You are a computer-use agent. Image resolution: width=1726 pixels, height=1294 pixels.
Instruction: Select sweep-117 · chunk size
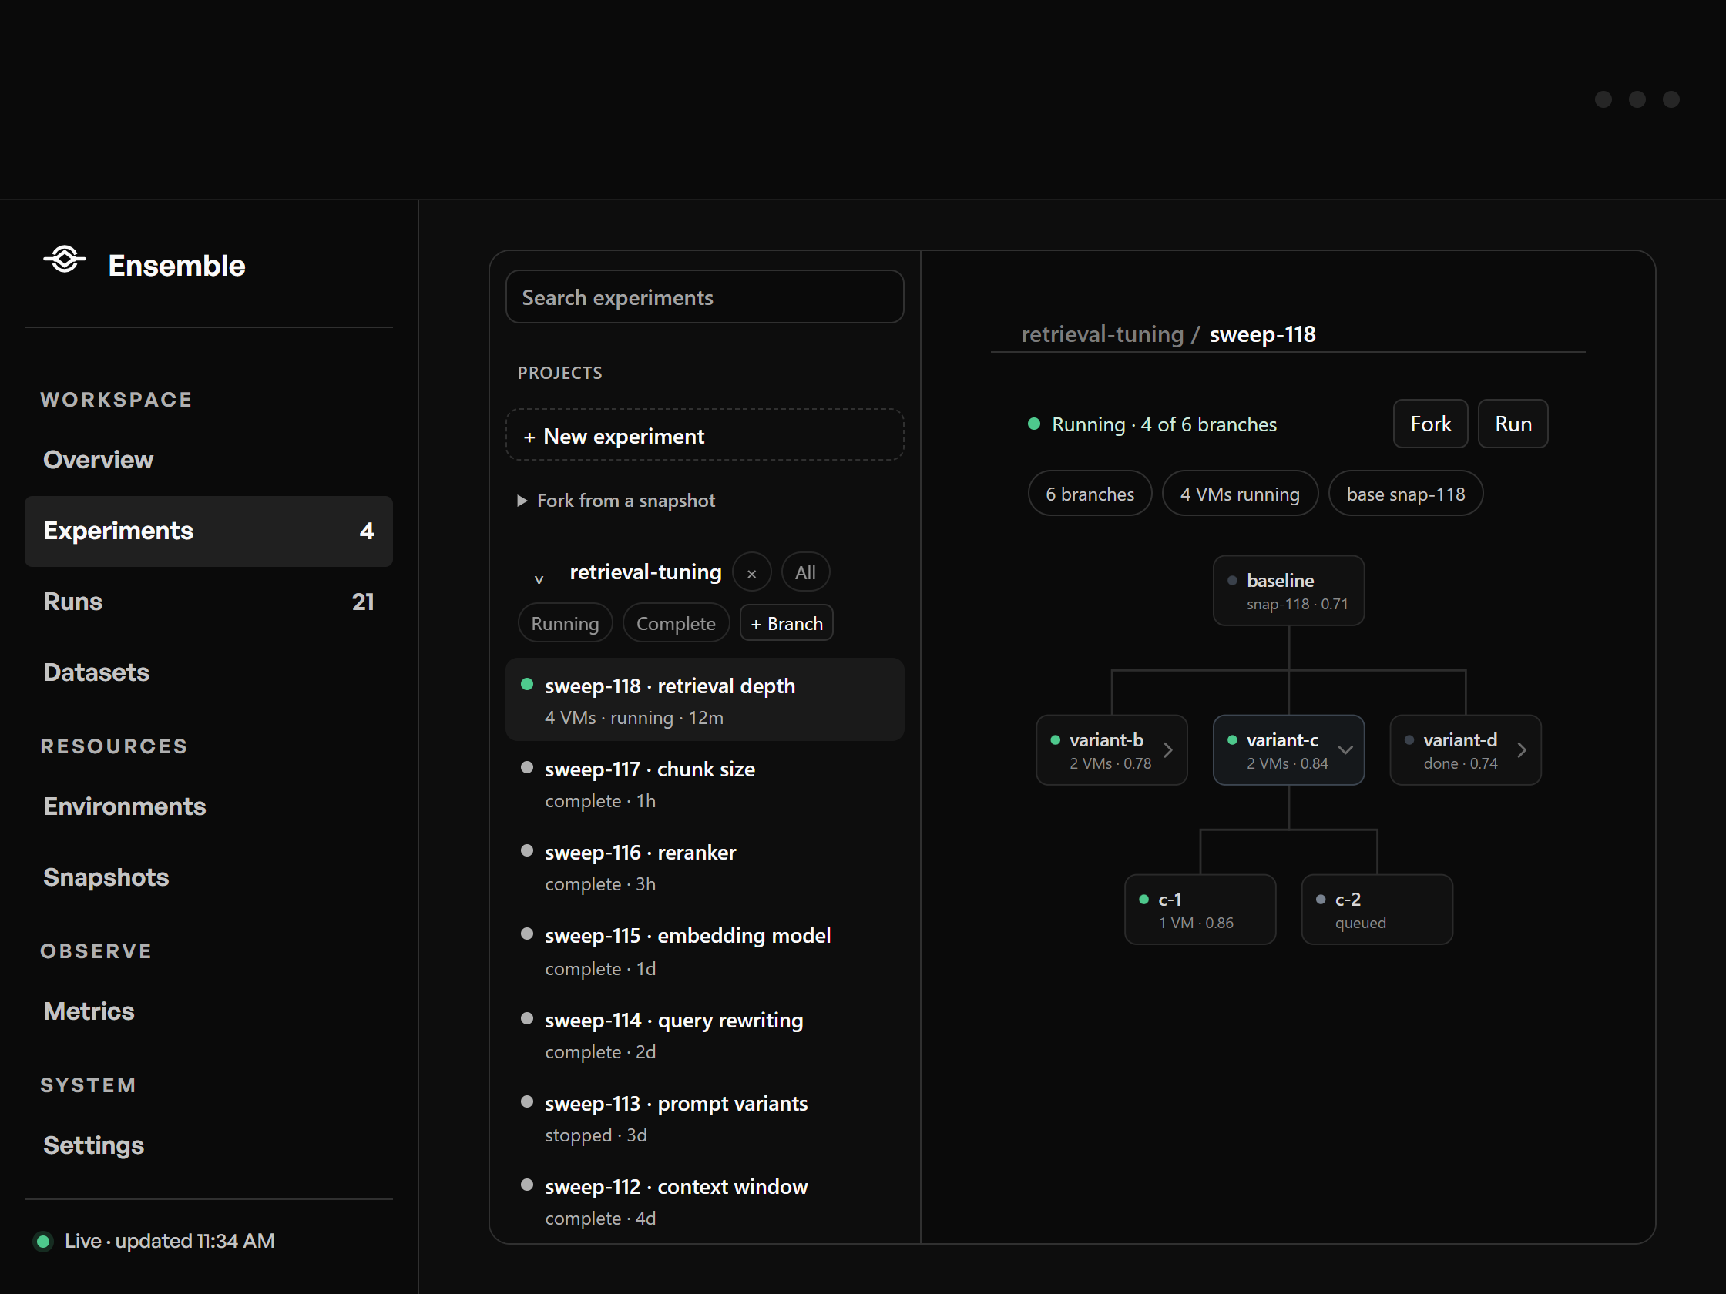[x=704, y=784]
